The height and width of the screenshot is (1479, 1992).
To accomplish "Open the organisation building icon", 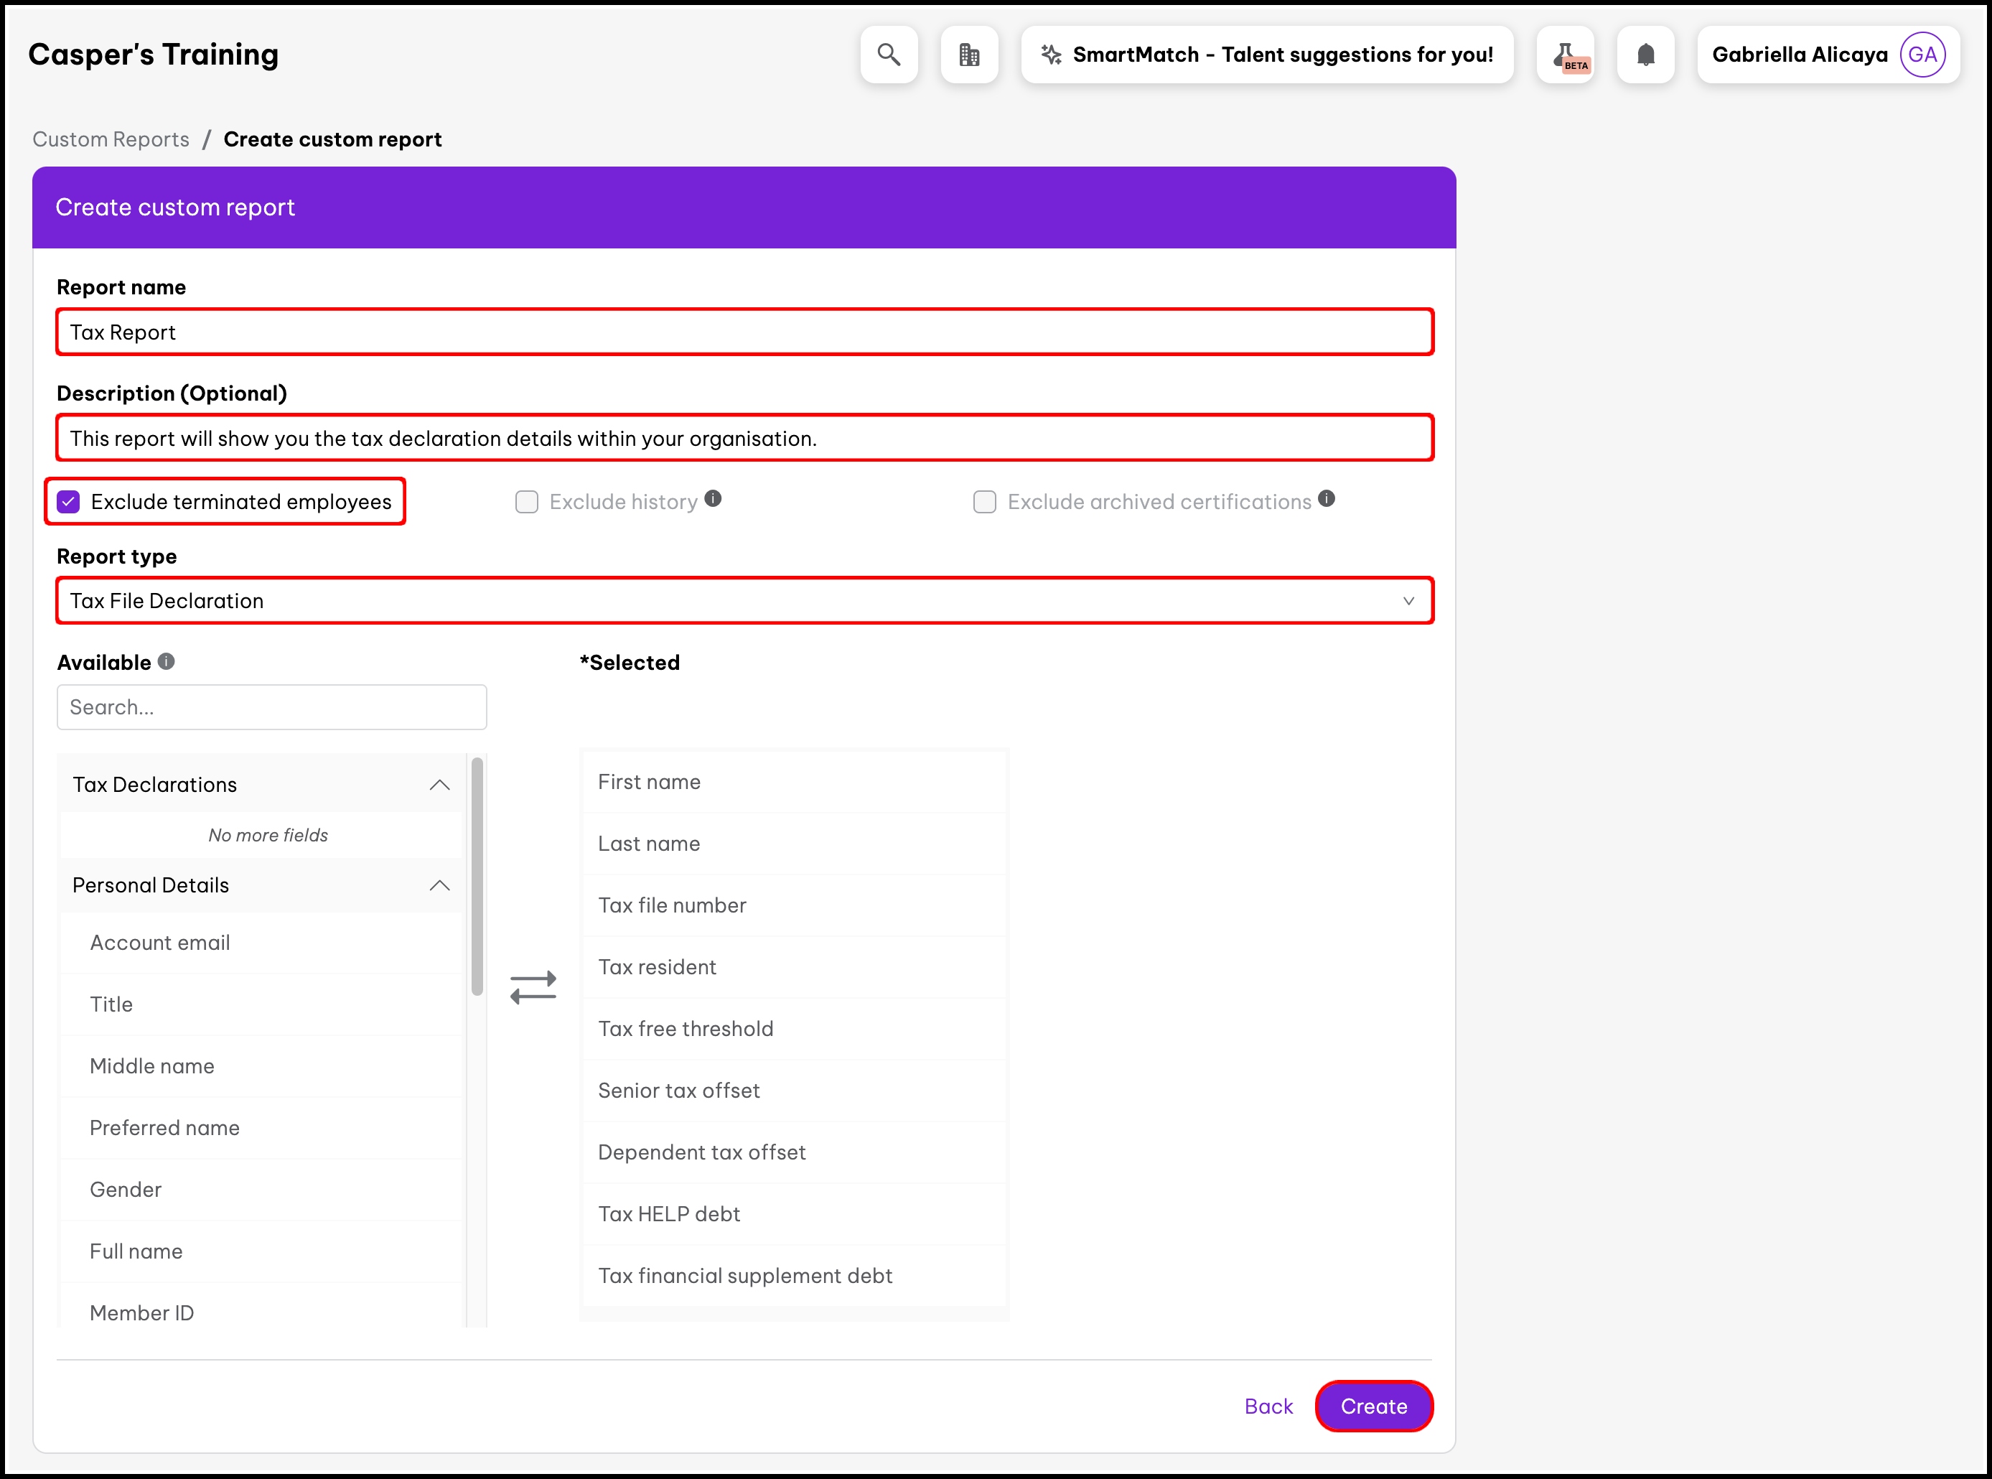I will (x=969, y=55).
